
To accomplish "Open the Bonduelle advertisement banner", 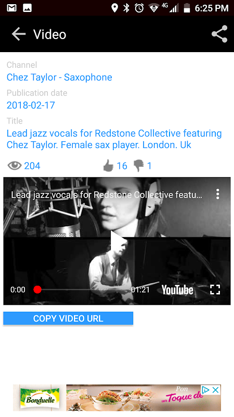I will [x=117, y=398].
